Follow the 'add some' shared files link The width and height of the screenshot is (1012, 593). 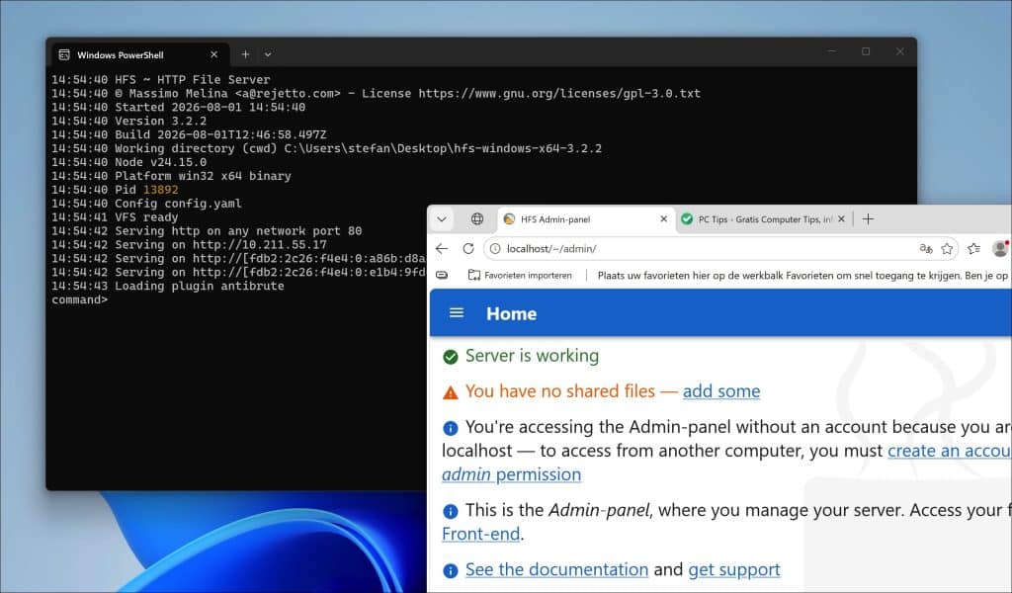tap(721, 391)
